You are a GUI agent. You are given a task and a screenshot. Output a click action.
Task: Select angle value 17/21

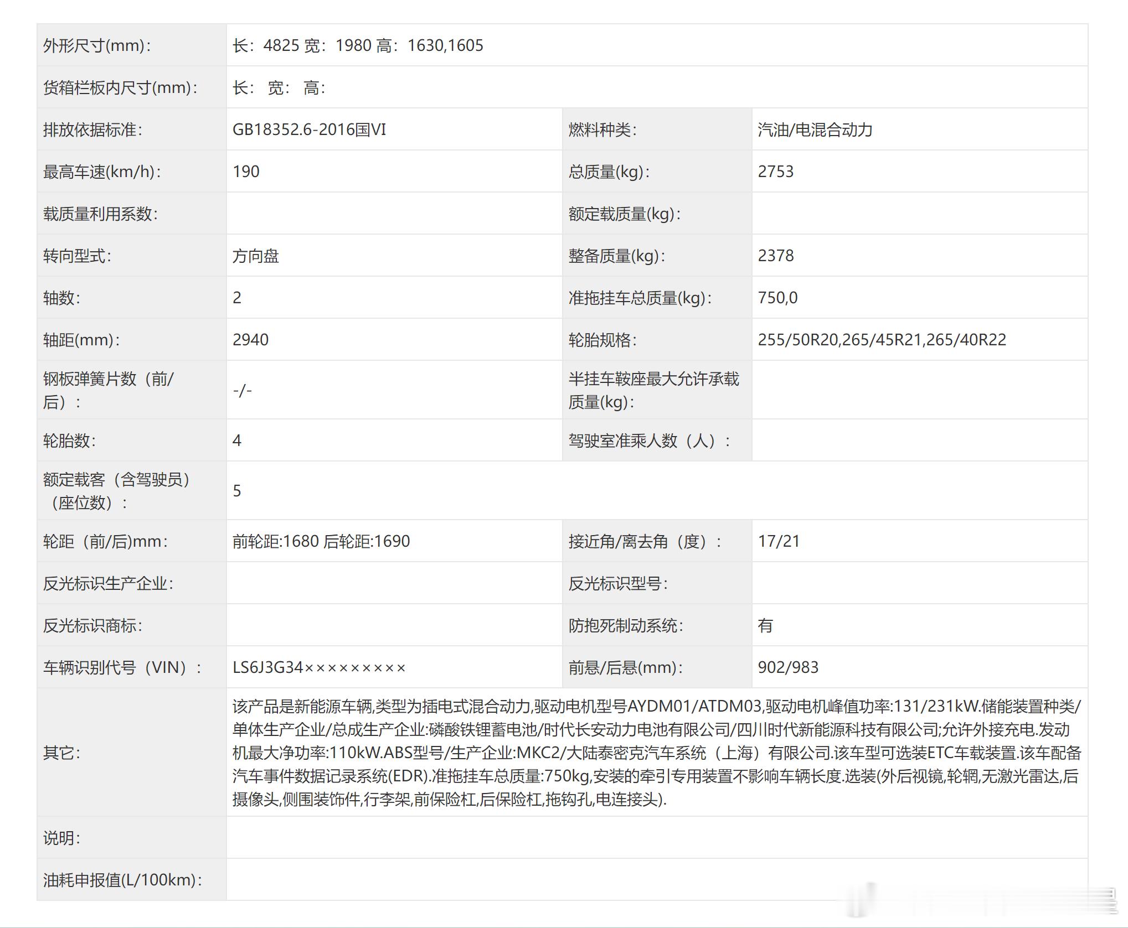(x=779, y=541)
